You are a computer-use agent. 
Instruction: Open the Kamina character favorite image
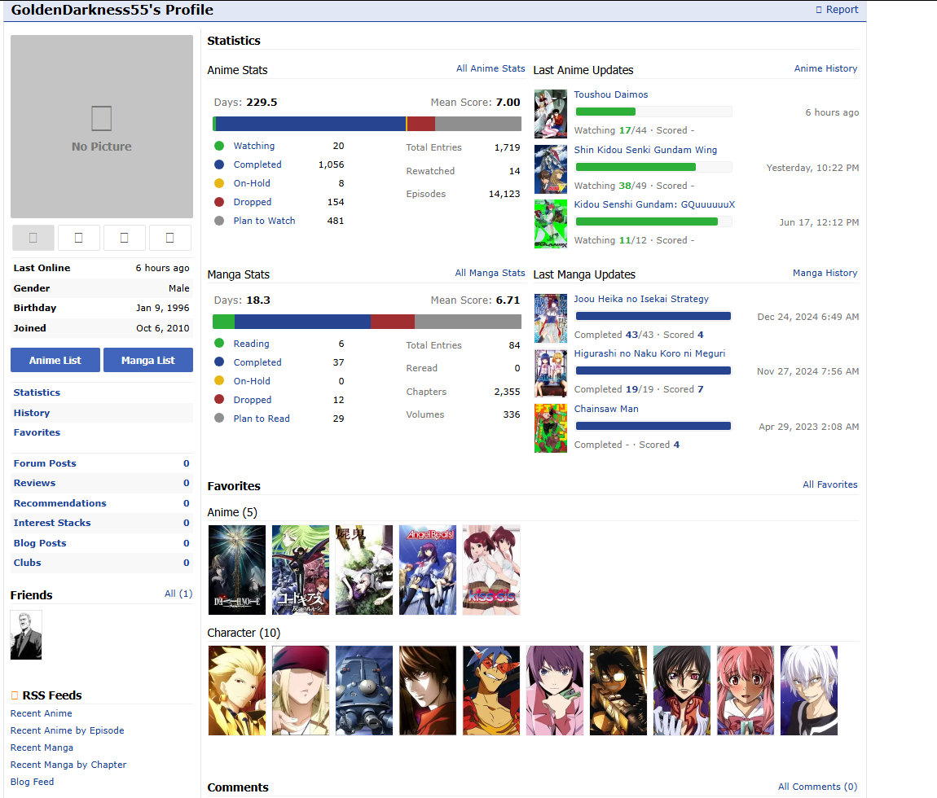(491, 691)
